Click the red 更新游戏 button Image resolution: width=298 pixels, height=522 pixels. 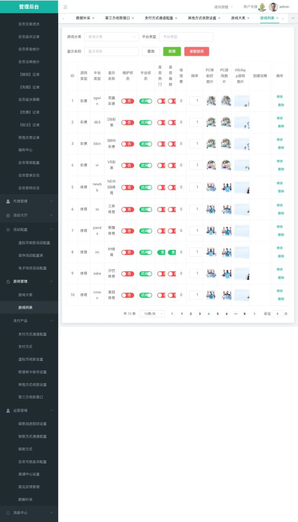pyautogui.click(x=196, y=51)
